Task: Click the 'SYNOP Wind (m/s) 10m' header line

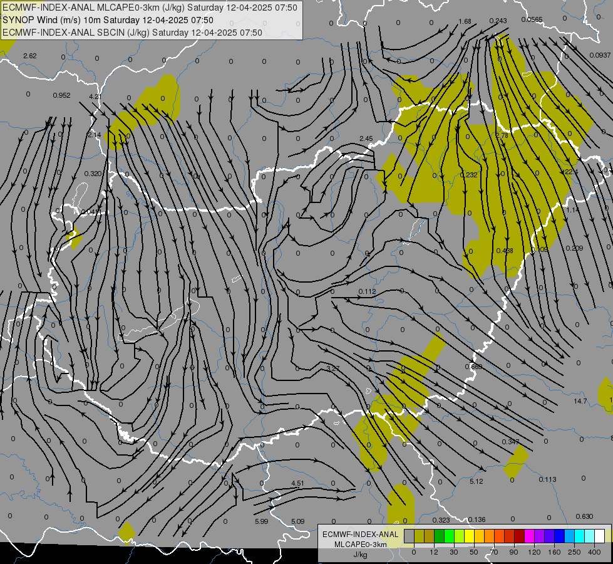Action: tap(108, 20)
